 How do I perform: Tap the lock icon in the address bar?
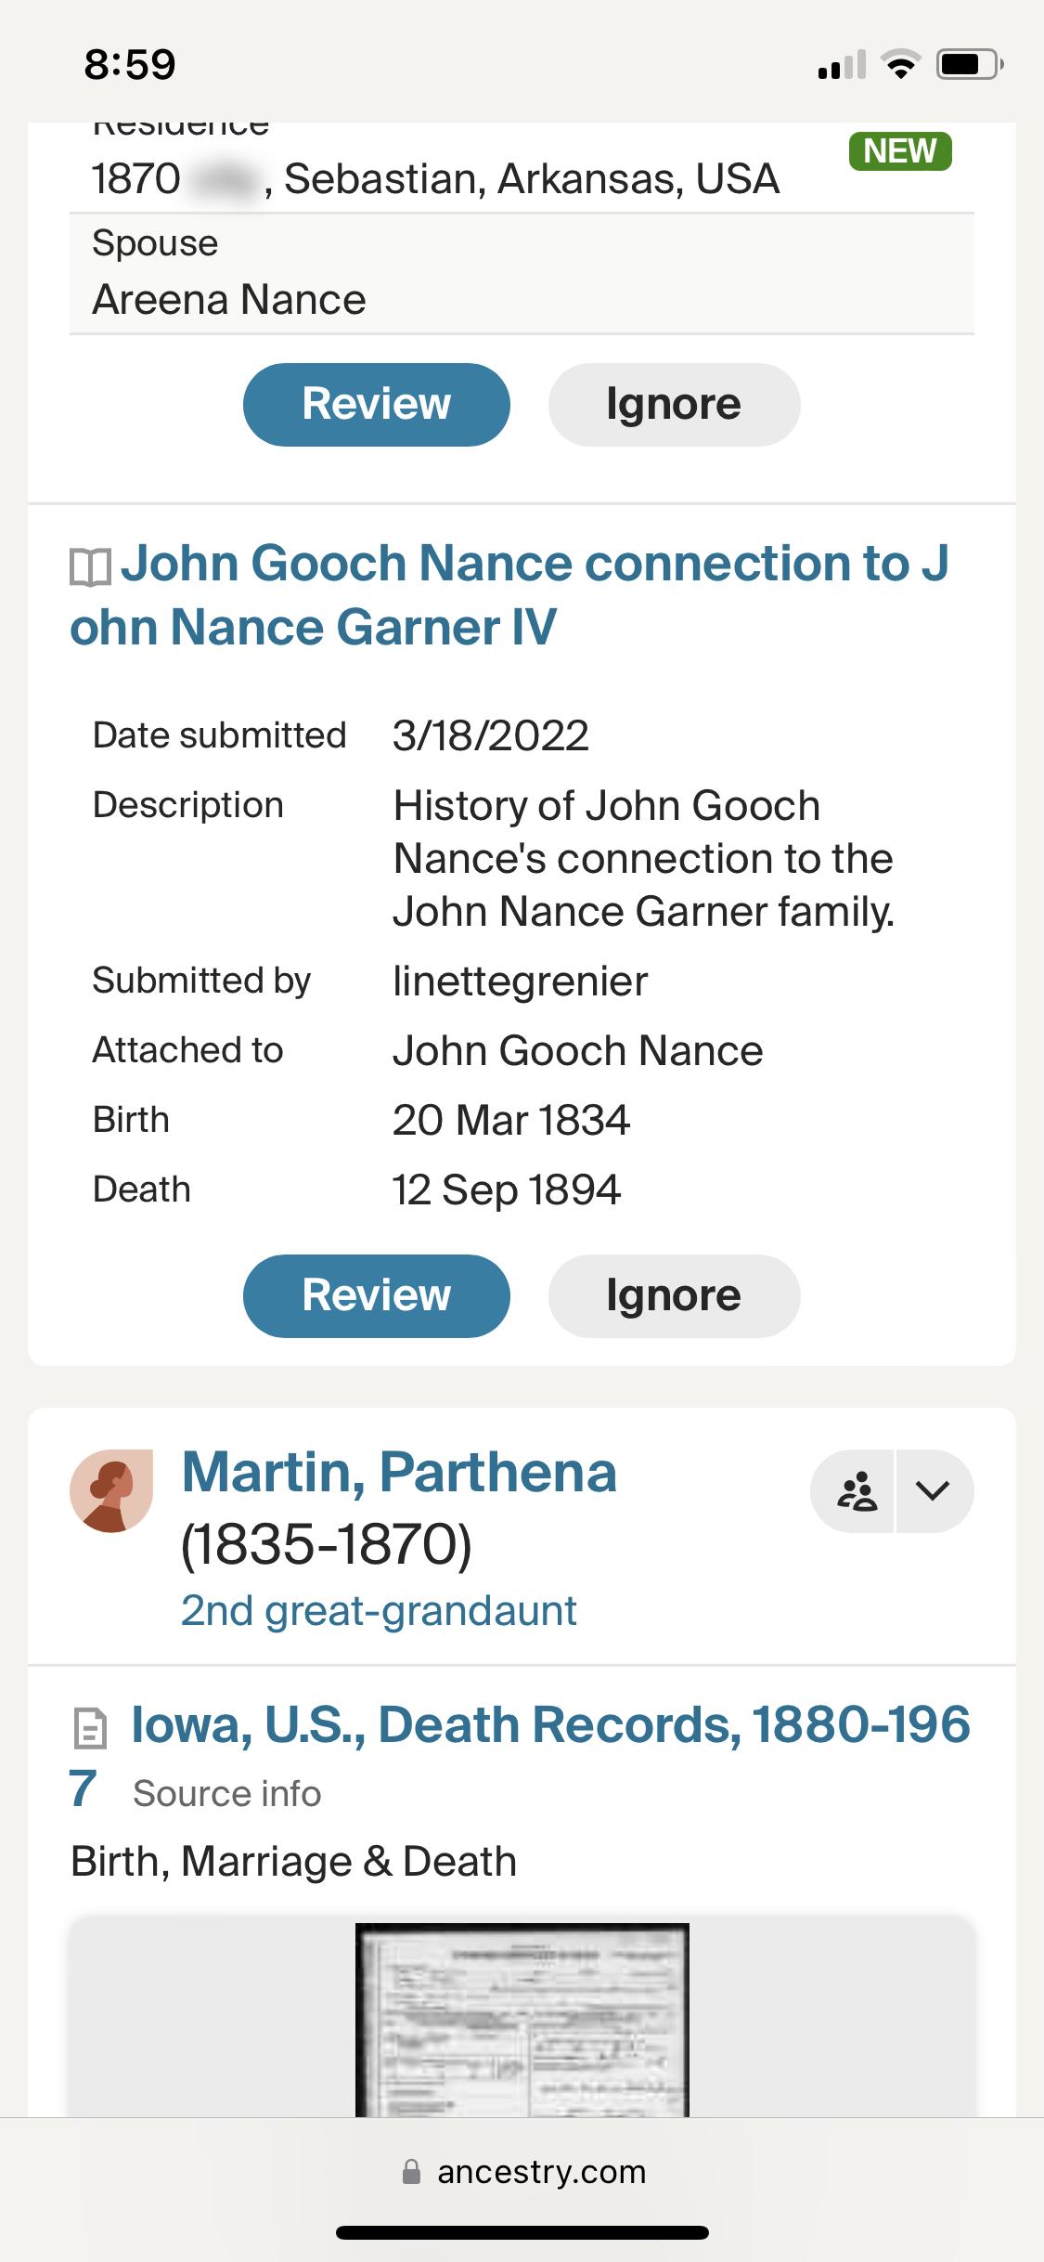pos(411,2171)
